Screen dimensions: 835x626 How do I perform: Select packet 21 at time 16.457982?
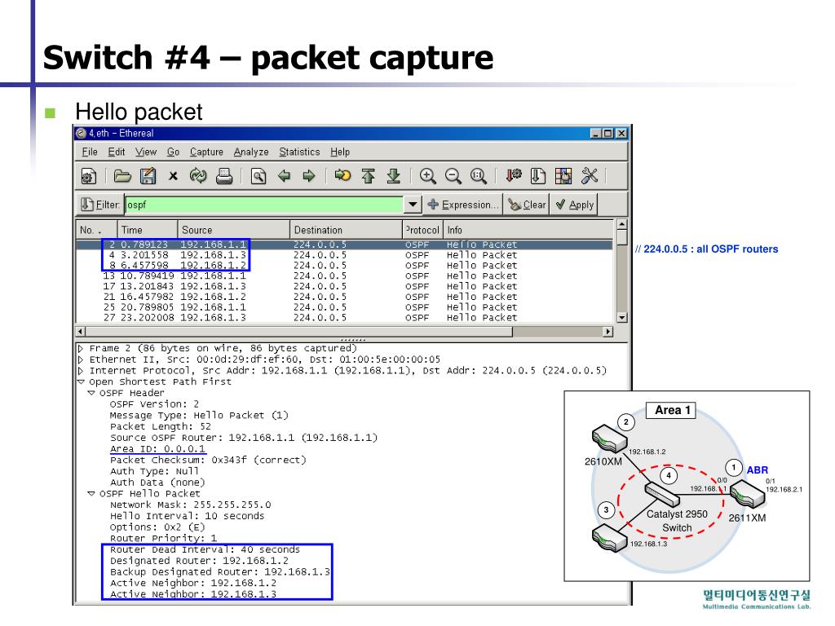pyautogui.click(x=345, y=297)
